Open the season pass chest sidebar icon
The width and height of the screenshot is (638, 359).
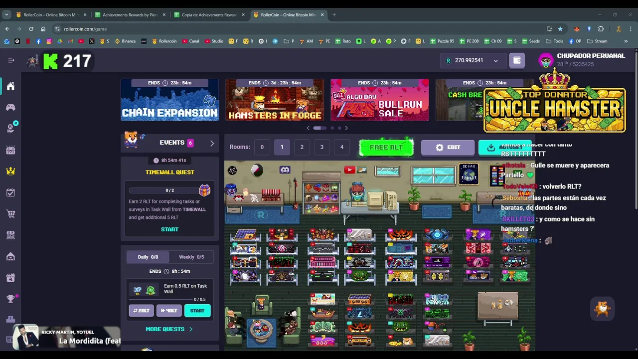tap(10, 150)
